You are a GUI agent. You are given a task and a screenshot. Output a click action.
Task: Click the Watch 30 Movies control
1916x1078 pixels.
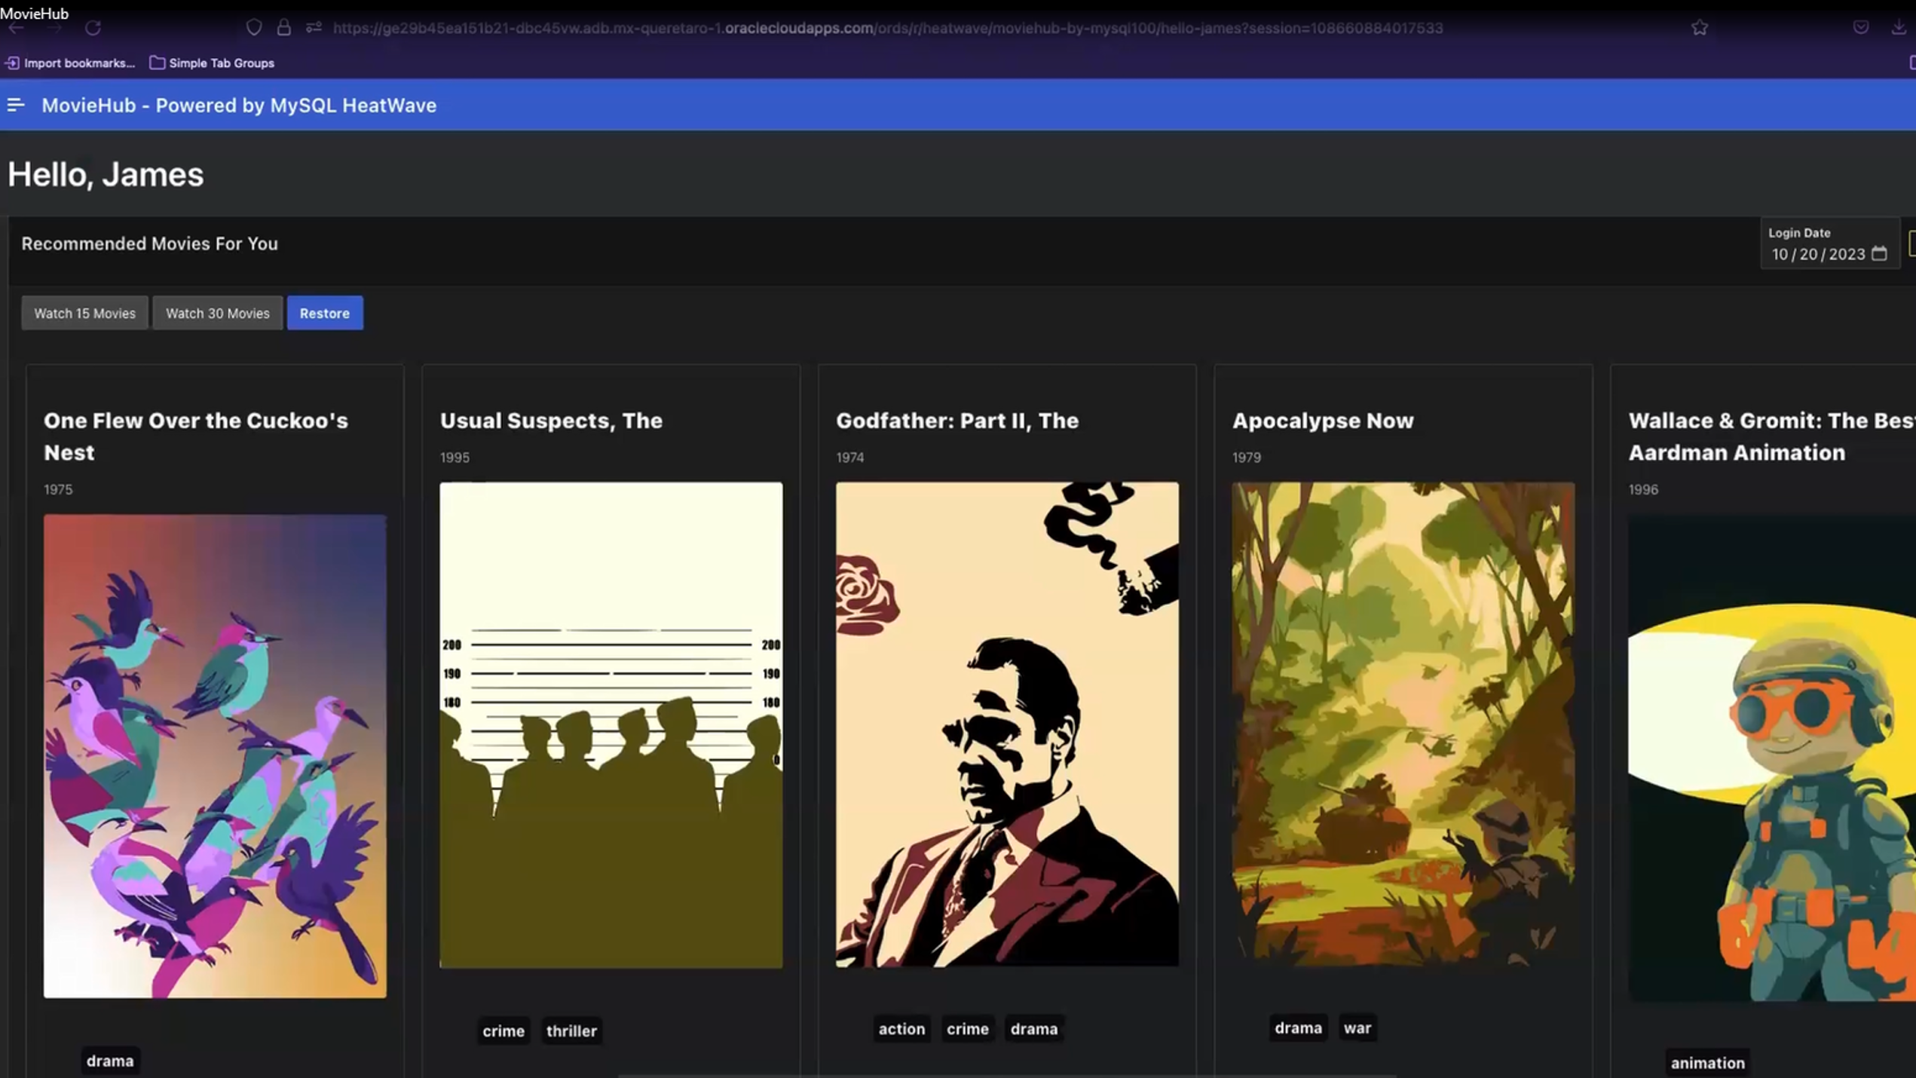point(217,312)
